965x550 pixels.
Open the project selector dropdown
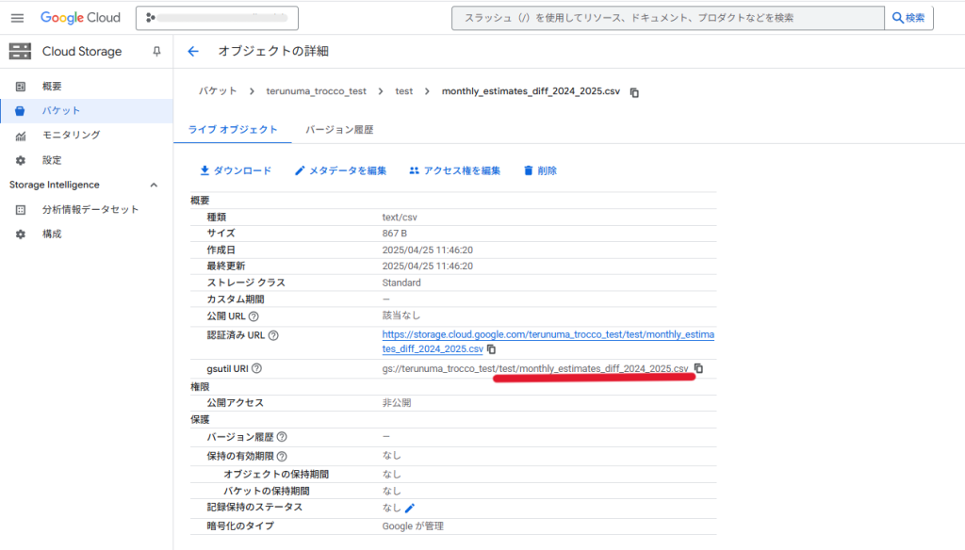click(x=218, y=18)
